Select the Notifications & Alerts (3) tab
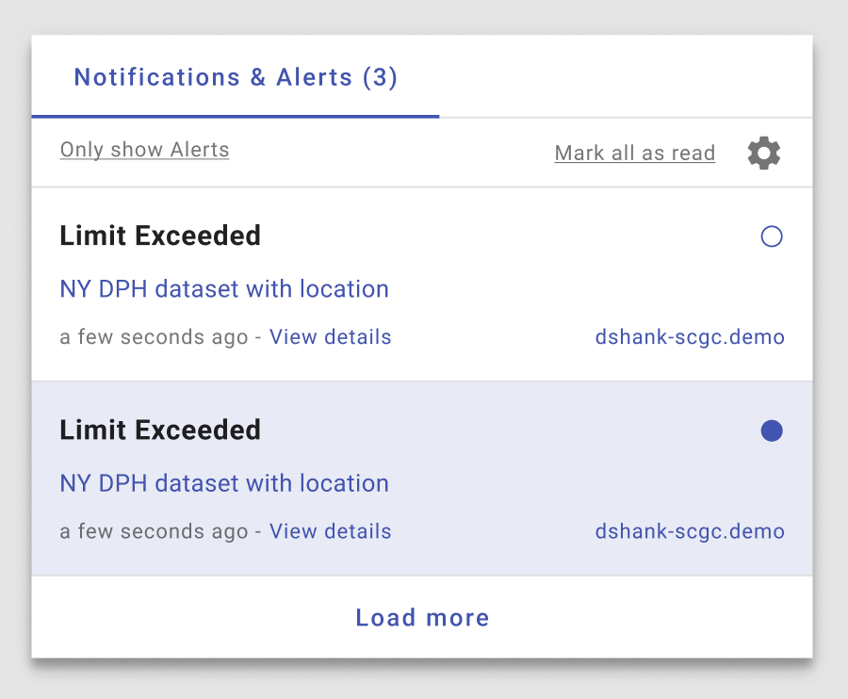 click(236, 76)
